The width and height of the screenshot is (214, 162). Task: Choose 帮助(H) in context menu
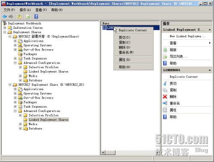pyautogui.click(x=134, y=67)
